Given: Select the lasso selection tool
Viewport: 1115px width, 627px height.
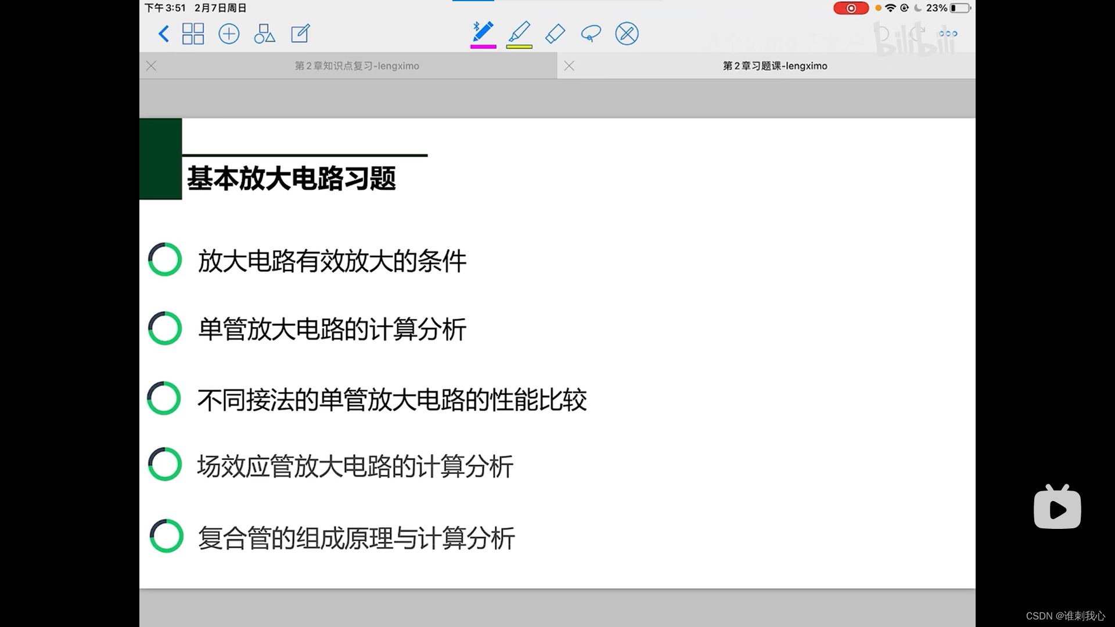Looking at the screenshot, I should point(591,34).
